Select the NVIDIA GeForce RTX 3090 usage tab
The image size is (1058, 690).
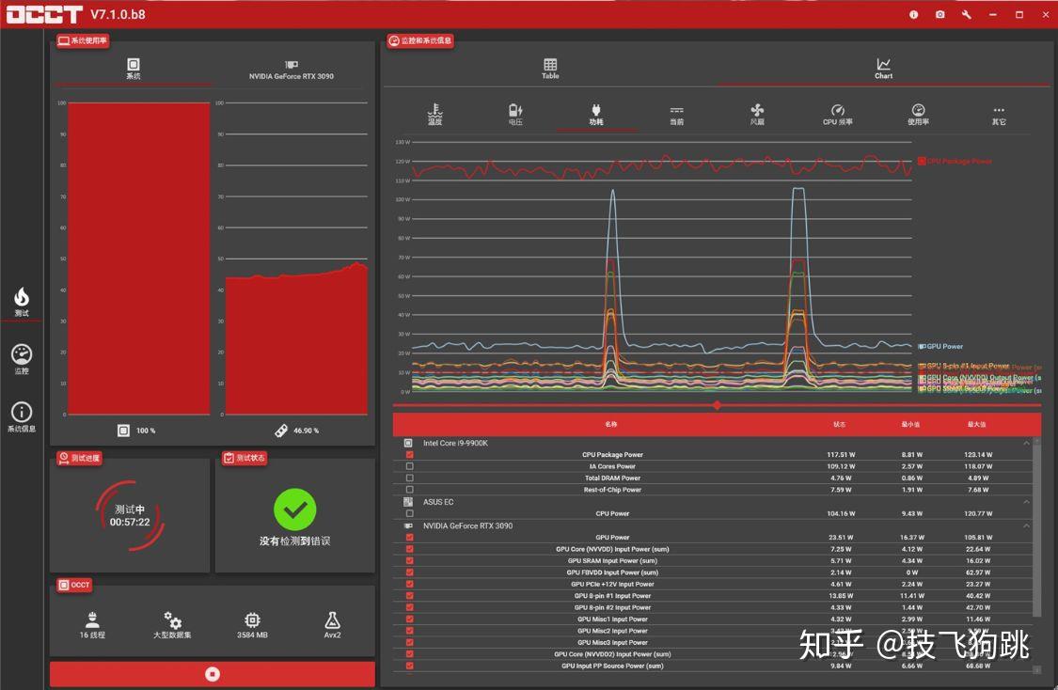pos(291,70)
